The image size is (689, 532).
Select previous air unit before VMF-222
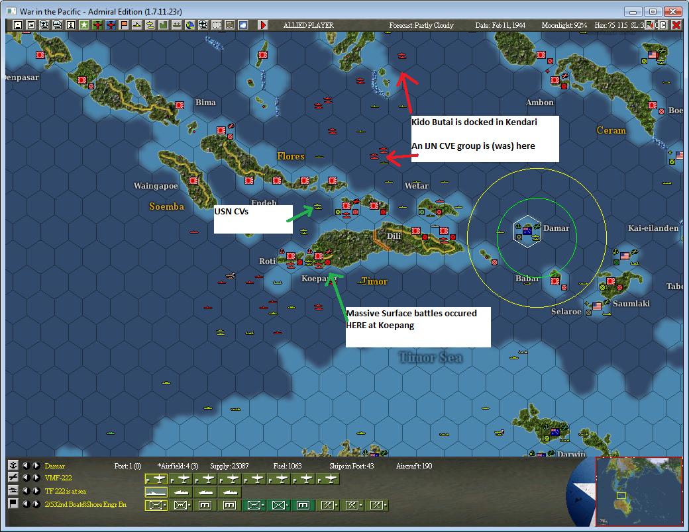tap(26, 478)
